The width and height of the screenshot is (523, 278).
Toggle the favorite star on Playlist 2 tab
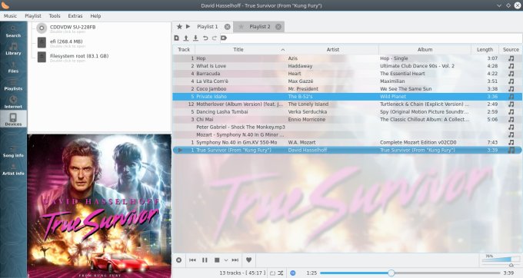coord(241,27)
